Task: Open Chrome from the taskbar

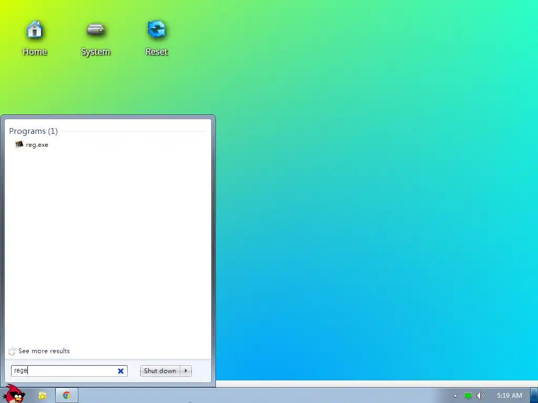Action: [67, 396]
